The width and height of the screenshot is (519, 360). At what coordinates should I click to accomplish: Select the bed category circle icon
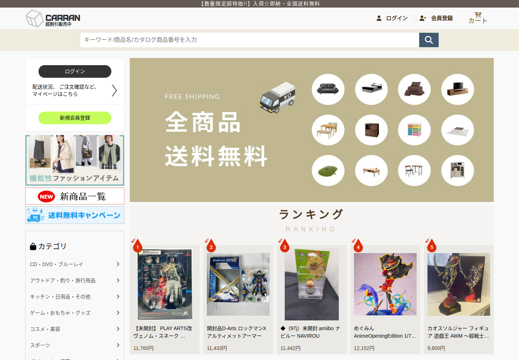(x=371, y=89)
